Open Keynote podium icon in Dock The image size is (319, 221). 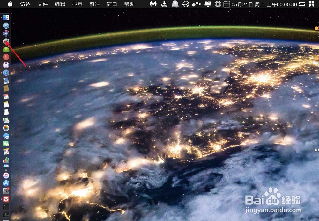(6, 168)
